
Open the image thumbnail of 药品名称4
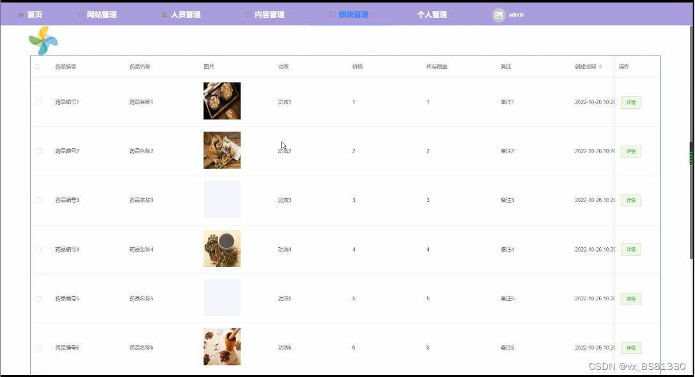pyautogui.click(x=222, y=249)
